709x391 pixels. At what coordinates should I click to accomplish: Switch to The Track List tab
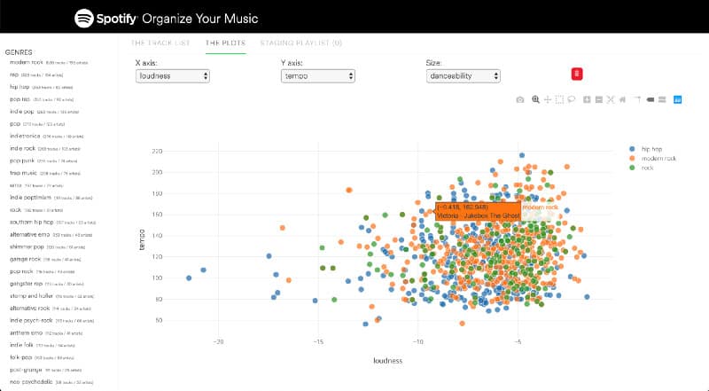(x=160, y=43)
